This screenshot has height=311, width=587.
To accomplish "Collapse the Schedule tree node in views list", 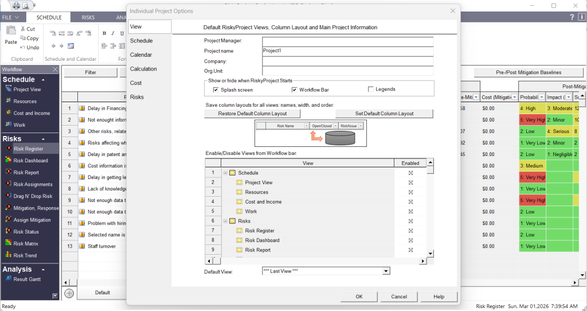I will coord(225,173).
